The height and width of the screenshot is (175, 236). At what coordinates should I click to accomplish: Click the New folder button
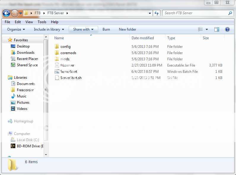(x=127, y=29)
